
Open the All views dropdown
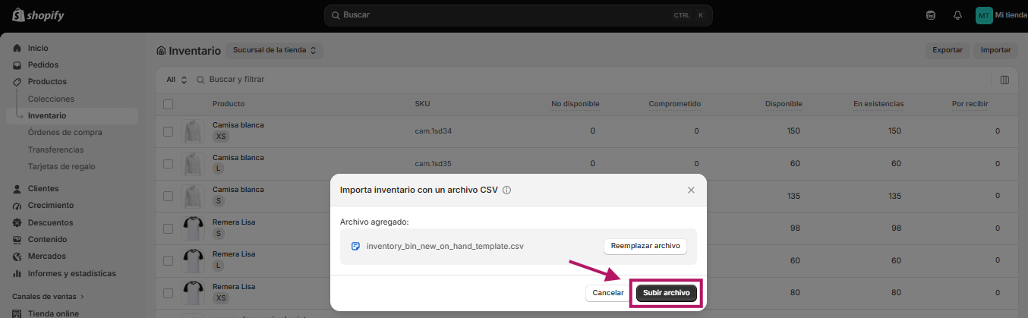click(x=177, y=80)
